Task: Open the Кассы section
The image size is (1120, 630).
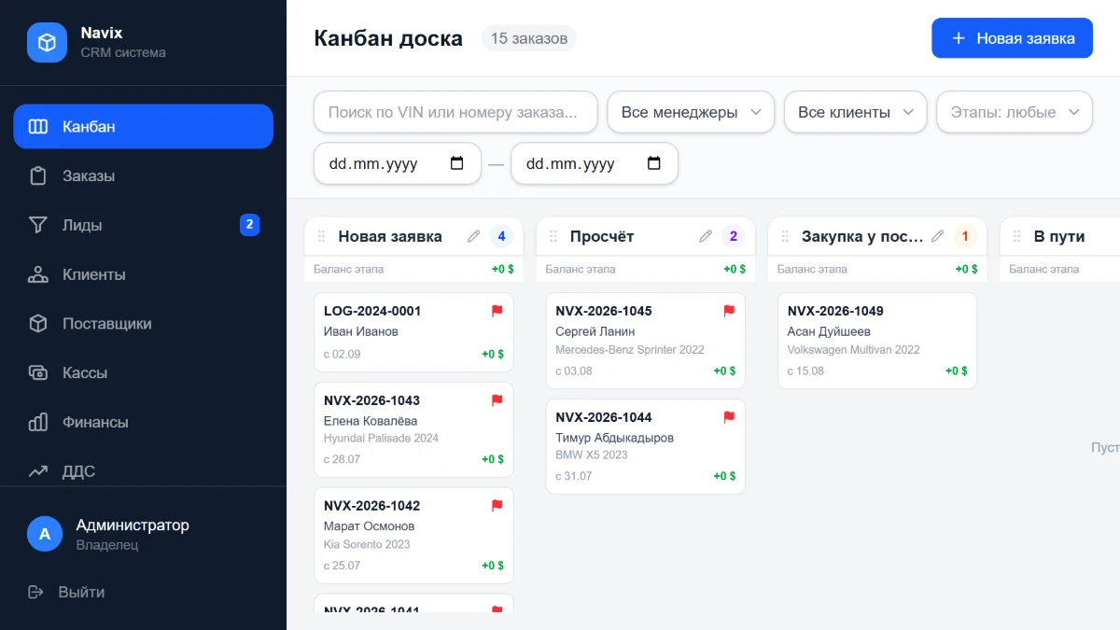Action: [x=143, y=372]
